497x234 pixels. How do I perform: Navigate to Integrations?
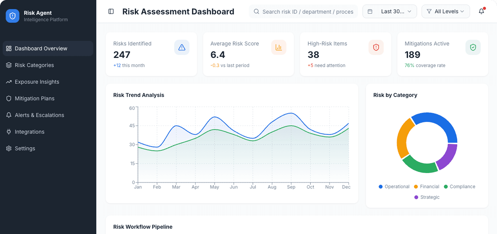click(48, 132)
